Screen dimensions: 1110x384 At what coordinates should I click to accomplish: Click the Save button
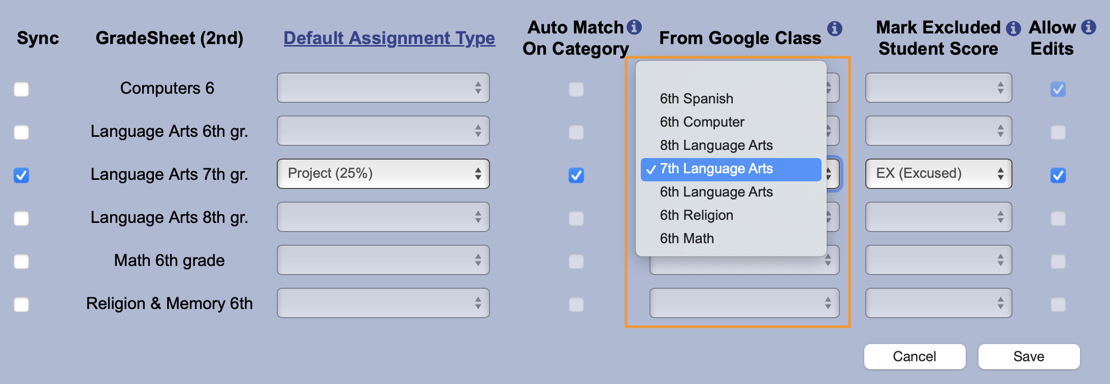tap(1029, 357)
